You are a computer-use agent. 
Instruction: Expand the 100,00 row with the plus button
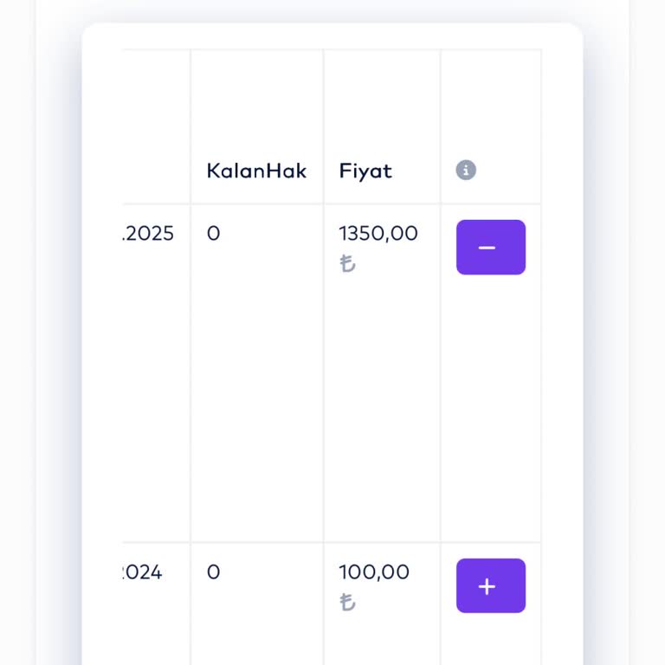click(490, 586)
